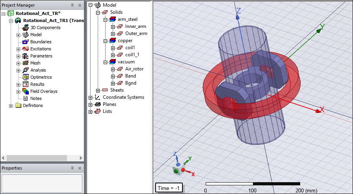Expand the Sheets node

tap(98, 90)
